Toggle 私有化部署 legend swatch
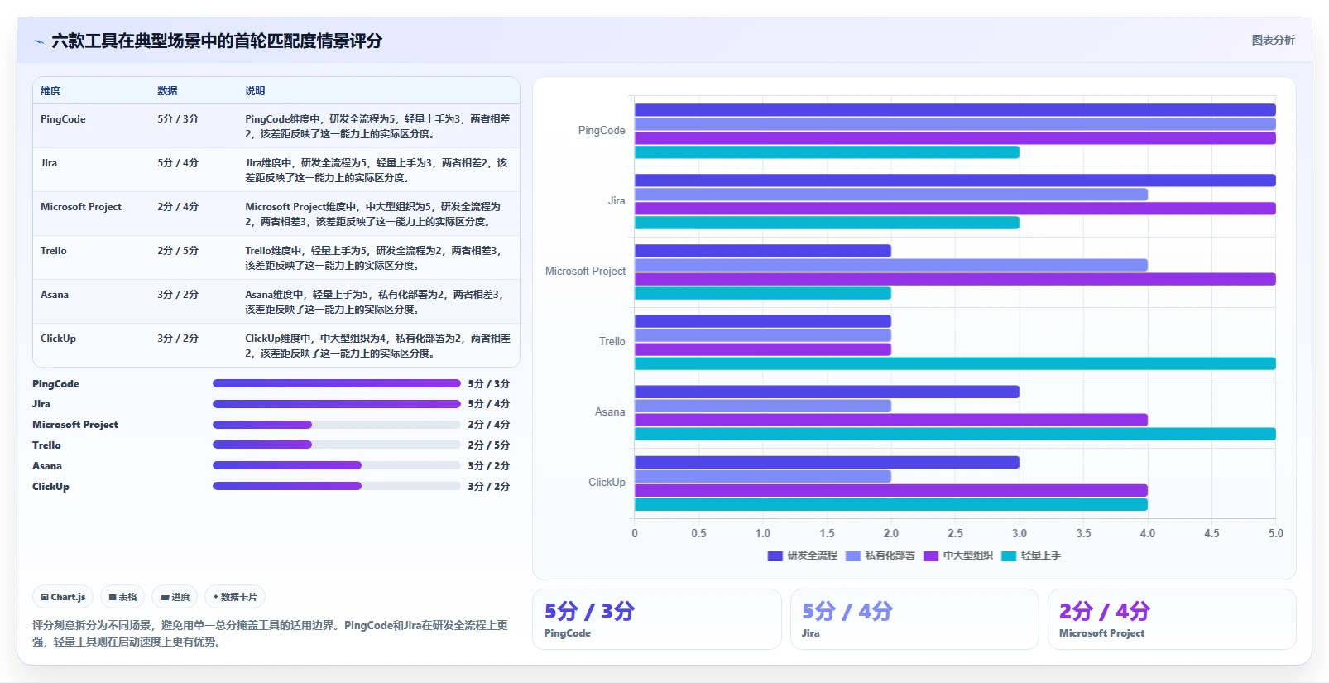 click(x=853, y=556)
